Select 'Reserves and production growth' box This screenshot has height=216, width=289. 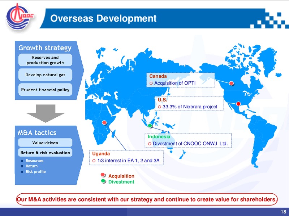tap(45, 60)
